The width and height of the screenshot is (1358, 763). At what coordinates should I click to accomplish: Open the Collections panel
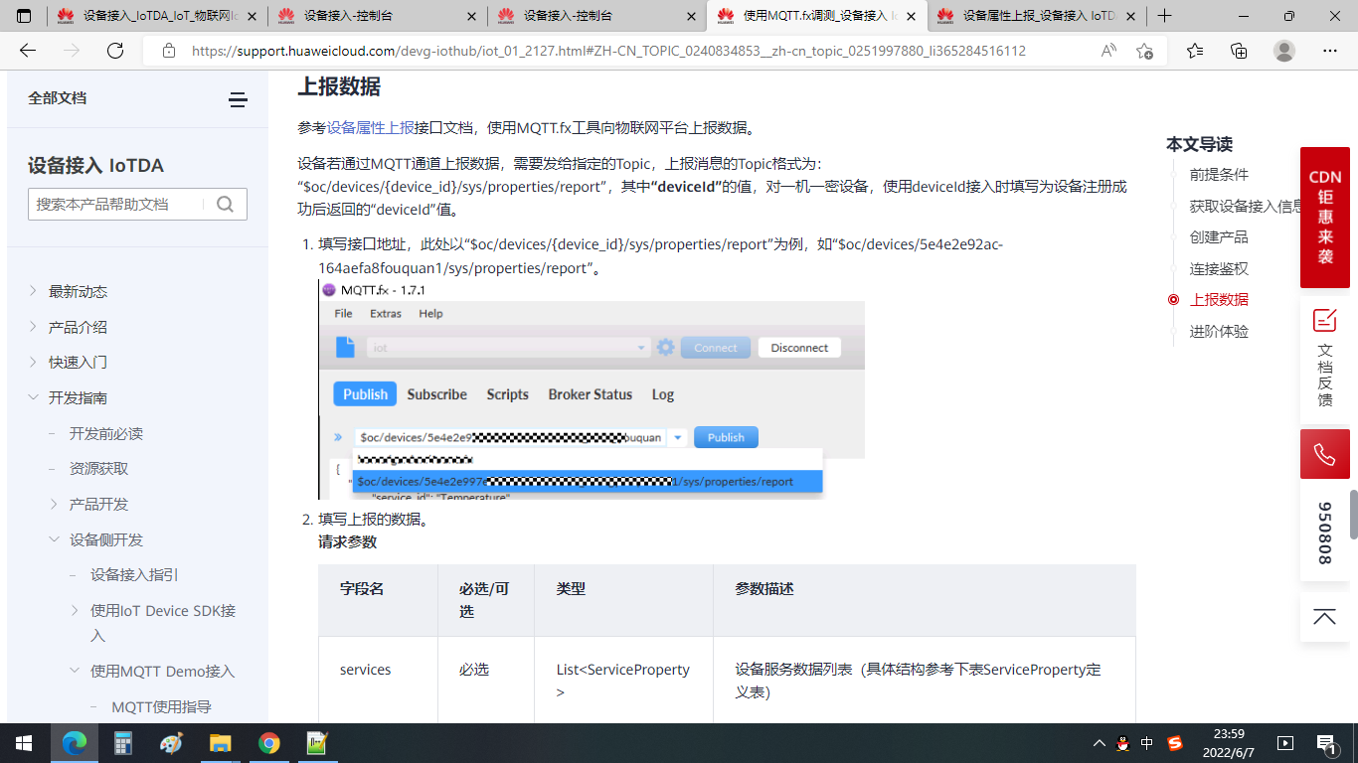(1239, 51)
